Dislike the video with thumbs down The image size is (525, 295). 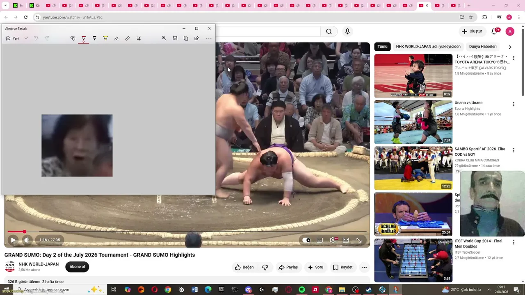(x=265, y=267)
